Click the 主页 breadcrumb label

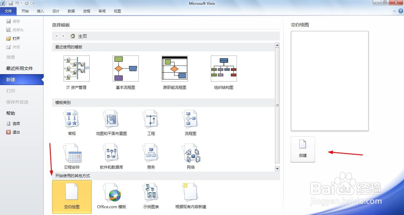(83, 36)
